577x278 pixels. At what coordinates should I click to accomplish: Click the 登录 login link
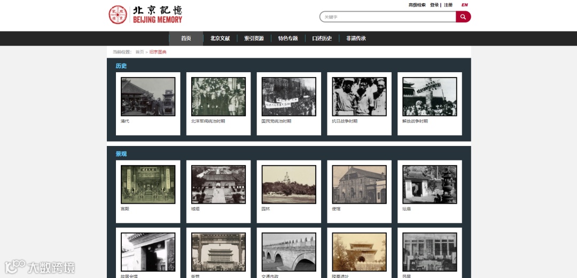coord(434,5)
